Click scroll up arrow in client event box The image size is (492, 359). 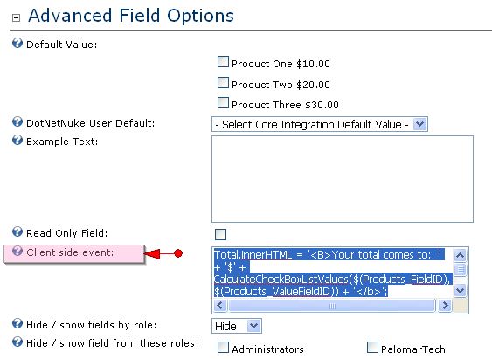460,256
